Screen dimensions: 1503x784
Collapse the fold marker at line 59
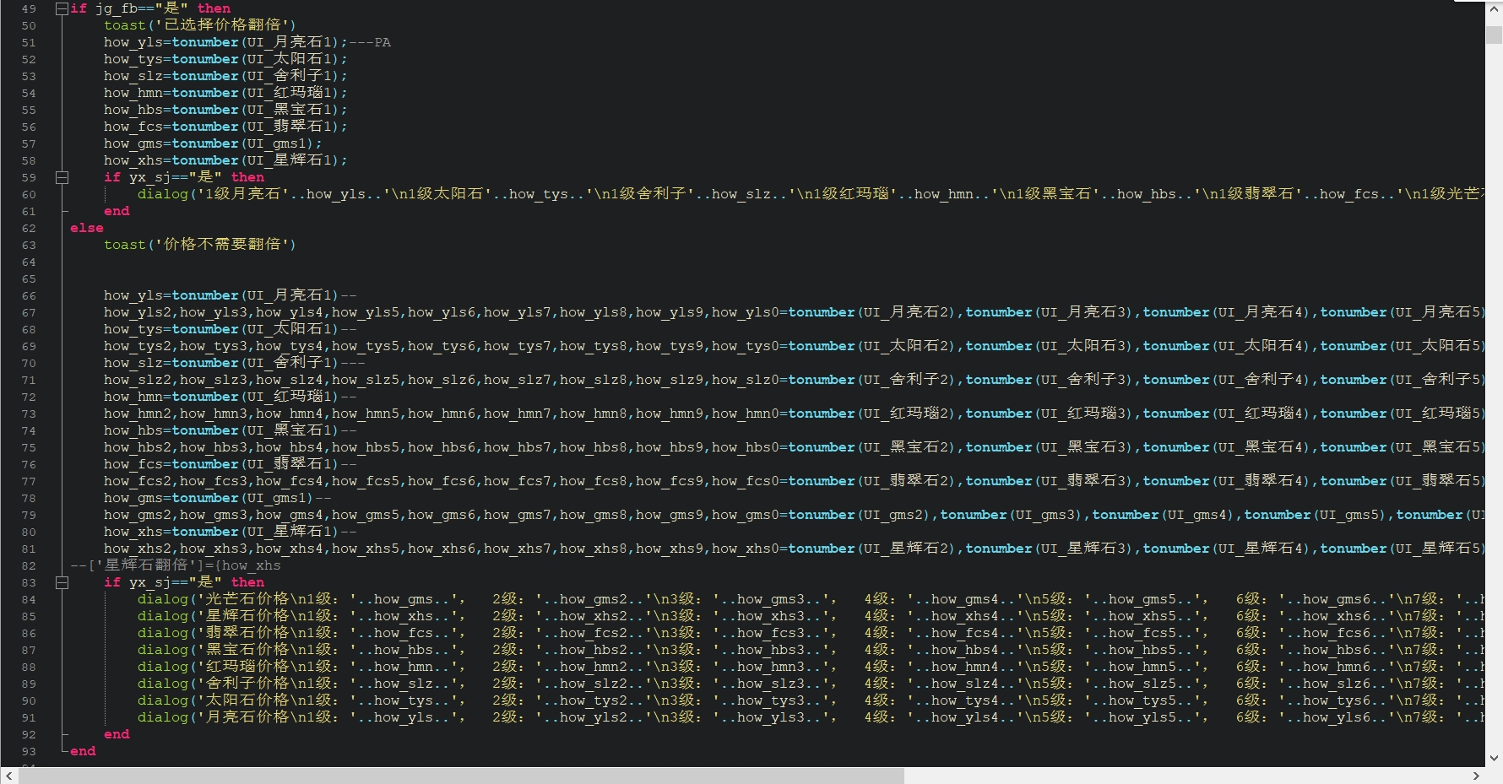[x=62, y=177]
